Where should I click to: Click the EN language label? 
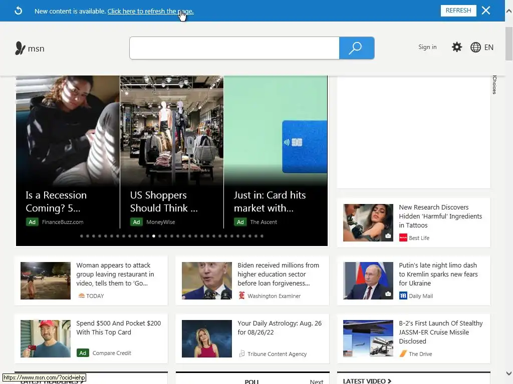[x=489, y=47]
